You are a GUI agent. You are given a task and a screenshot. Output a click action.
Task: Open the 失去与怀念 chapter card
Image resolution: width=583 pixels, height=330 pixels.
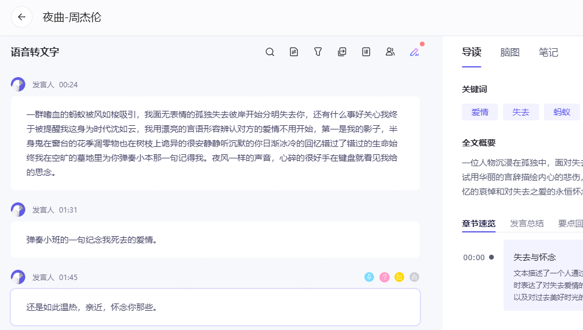coord(543,275)
